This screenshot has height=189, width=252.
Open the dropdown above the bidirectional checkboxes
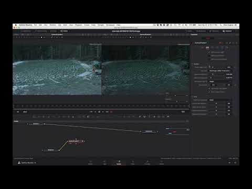220,81
